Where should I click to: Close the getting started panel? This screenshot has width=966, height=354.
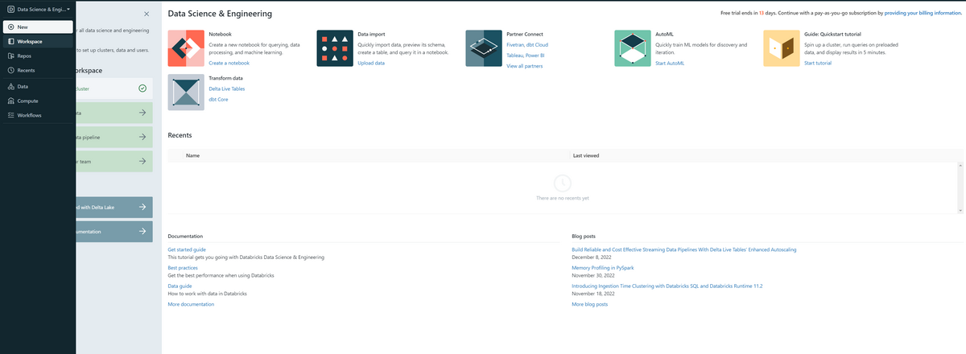[146, 14]
